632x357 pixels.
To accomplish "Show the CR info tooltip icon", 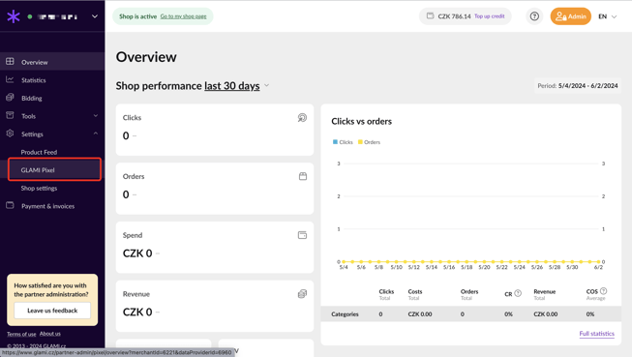I will click(x=518, y=293).
